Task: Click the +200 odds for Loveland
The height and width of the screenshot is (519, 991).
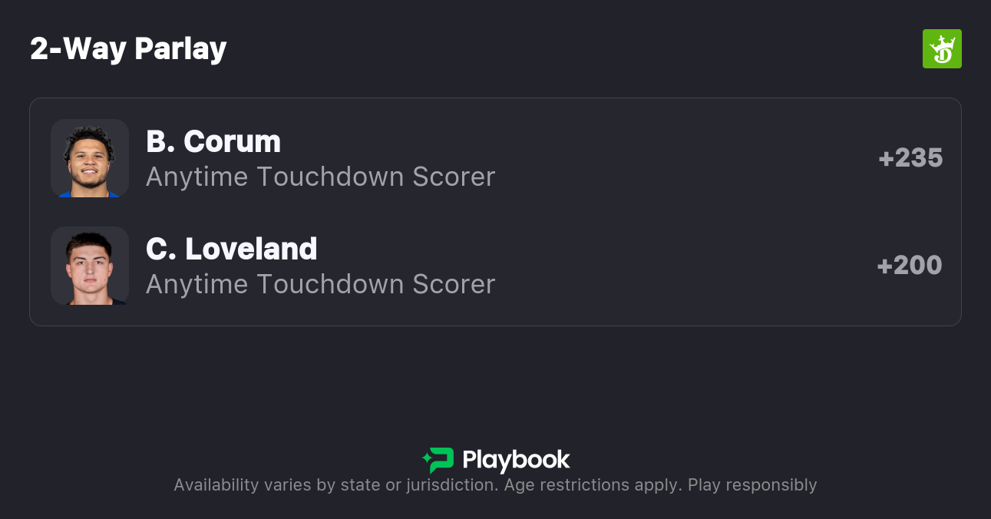Action: pos(910,266)
